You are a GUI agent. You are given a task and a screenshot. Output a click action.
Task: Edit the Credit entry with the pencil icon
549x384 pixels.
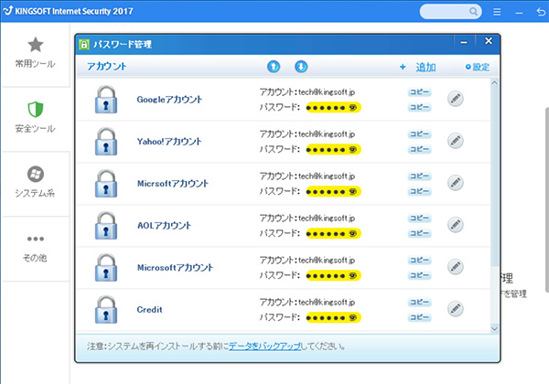tap(456, 309)
